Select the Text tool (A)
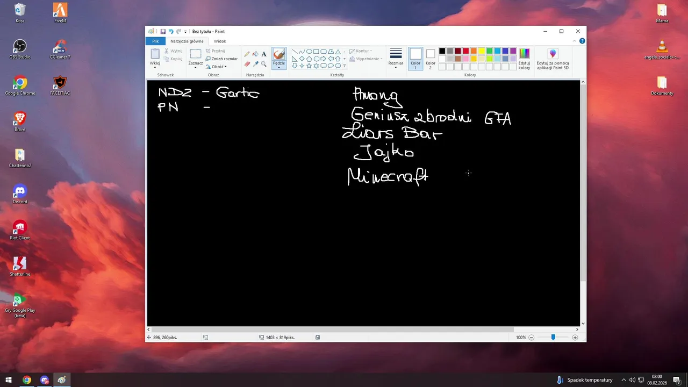The height and width of the screenshot is (387, 688). click(x=264, y=54)
